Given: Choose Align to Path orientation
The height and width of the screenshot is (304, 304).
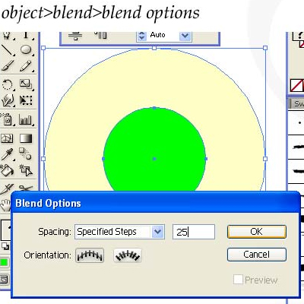Looking at the screenshot, I should (x=128, y=255).
